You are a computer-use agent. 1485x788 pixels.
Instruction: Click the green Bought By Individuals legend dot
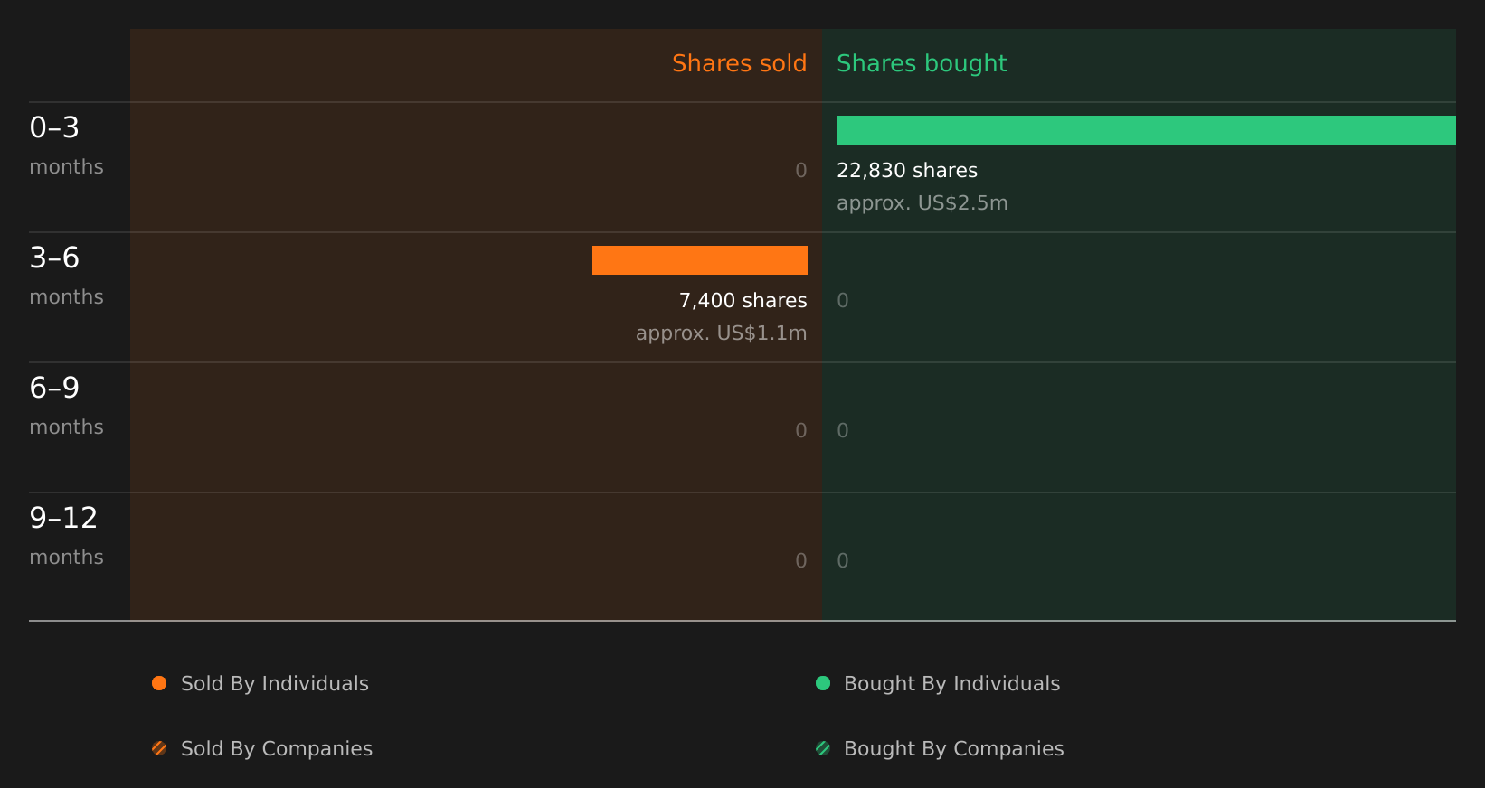pyautogui.click(x=823, y=683)
